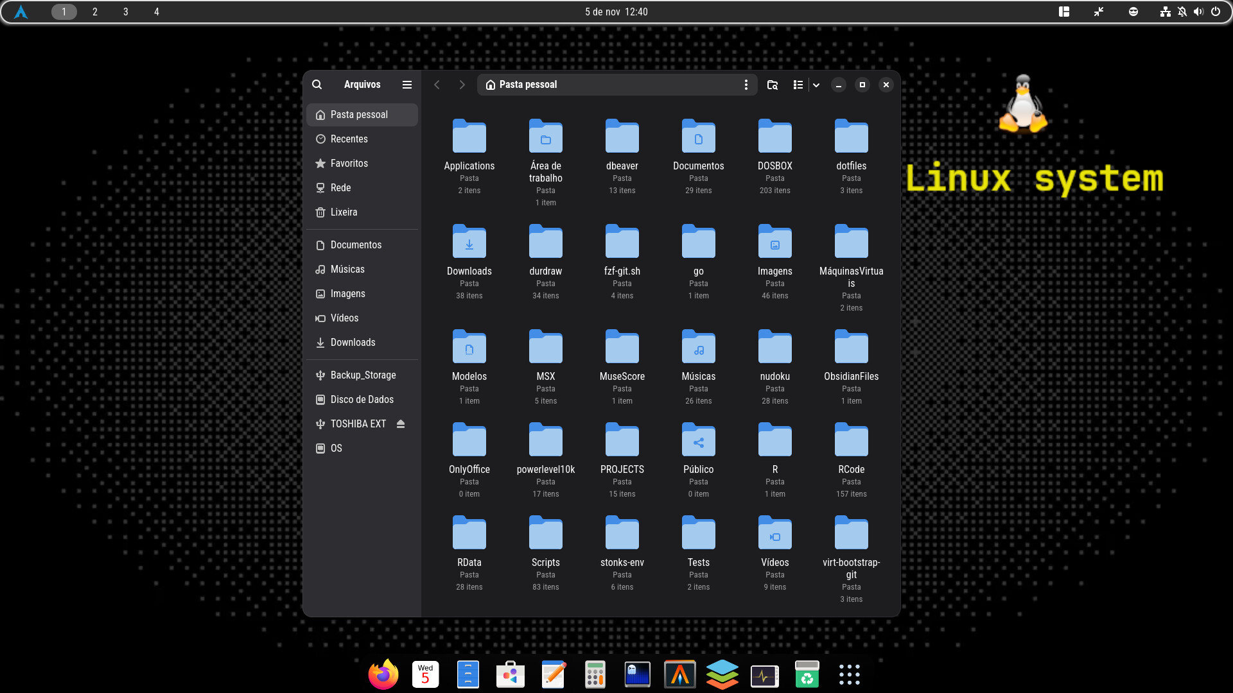Switch to workspace 2
The image size is (1233, 693).
95,12
